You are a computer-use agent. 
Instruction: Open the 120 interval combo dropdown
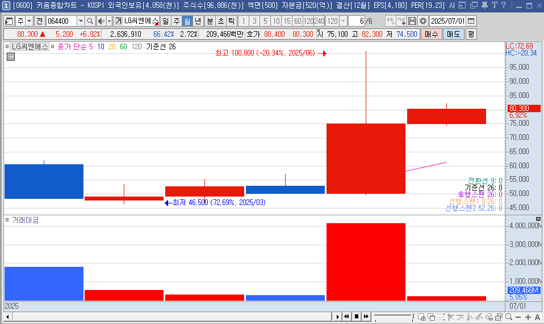pos(343,21)
